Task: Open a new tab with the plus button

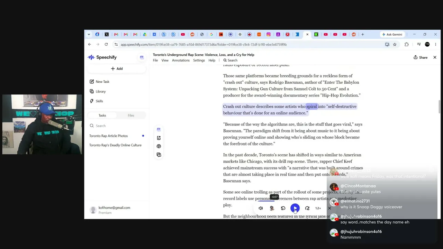Action: [x=362, y=35]
